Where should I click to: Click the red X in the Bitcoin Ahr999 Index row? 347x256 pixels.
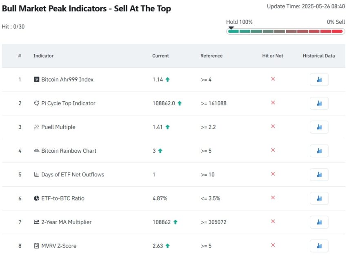click(273, 79)
